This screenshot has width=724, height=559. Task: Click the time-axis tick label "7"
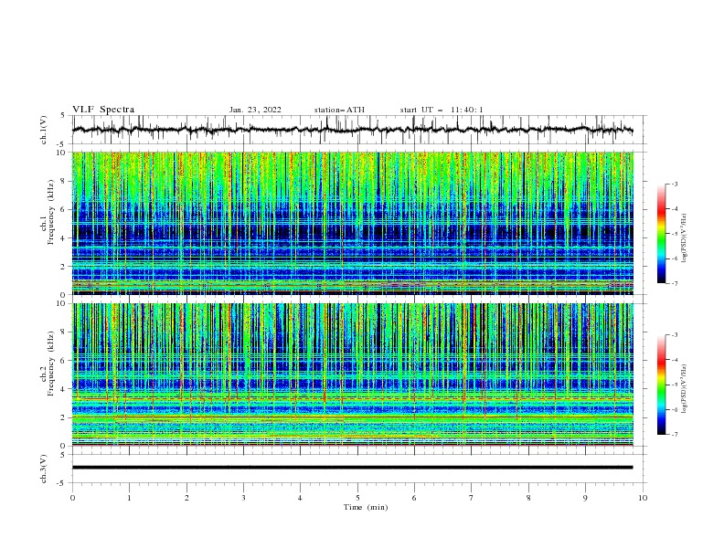coord(472,498)
